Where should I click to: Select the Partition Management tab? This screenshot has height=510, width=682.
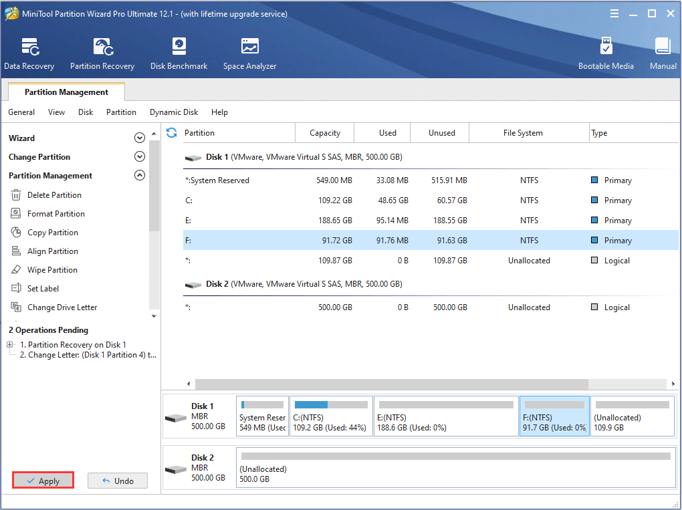(67, 92)
